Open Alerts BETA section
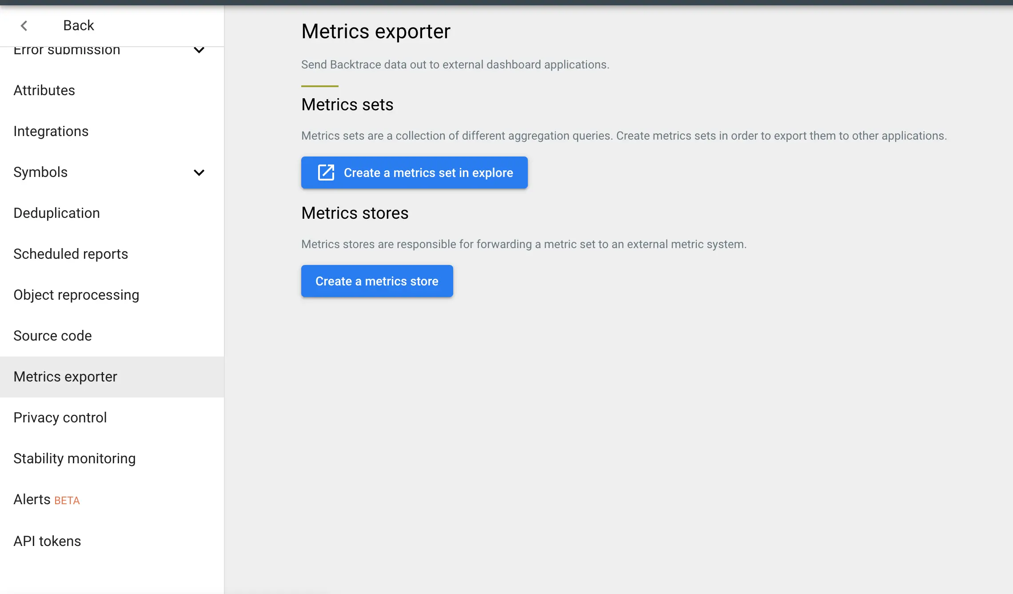The height and width of the screenshot is (594, 1013). 46,499
